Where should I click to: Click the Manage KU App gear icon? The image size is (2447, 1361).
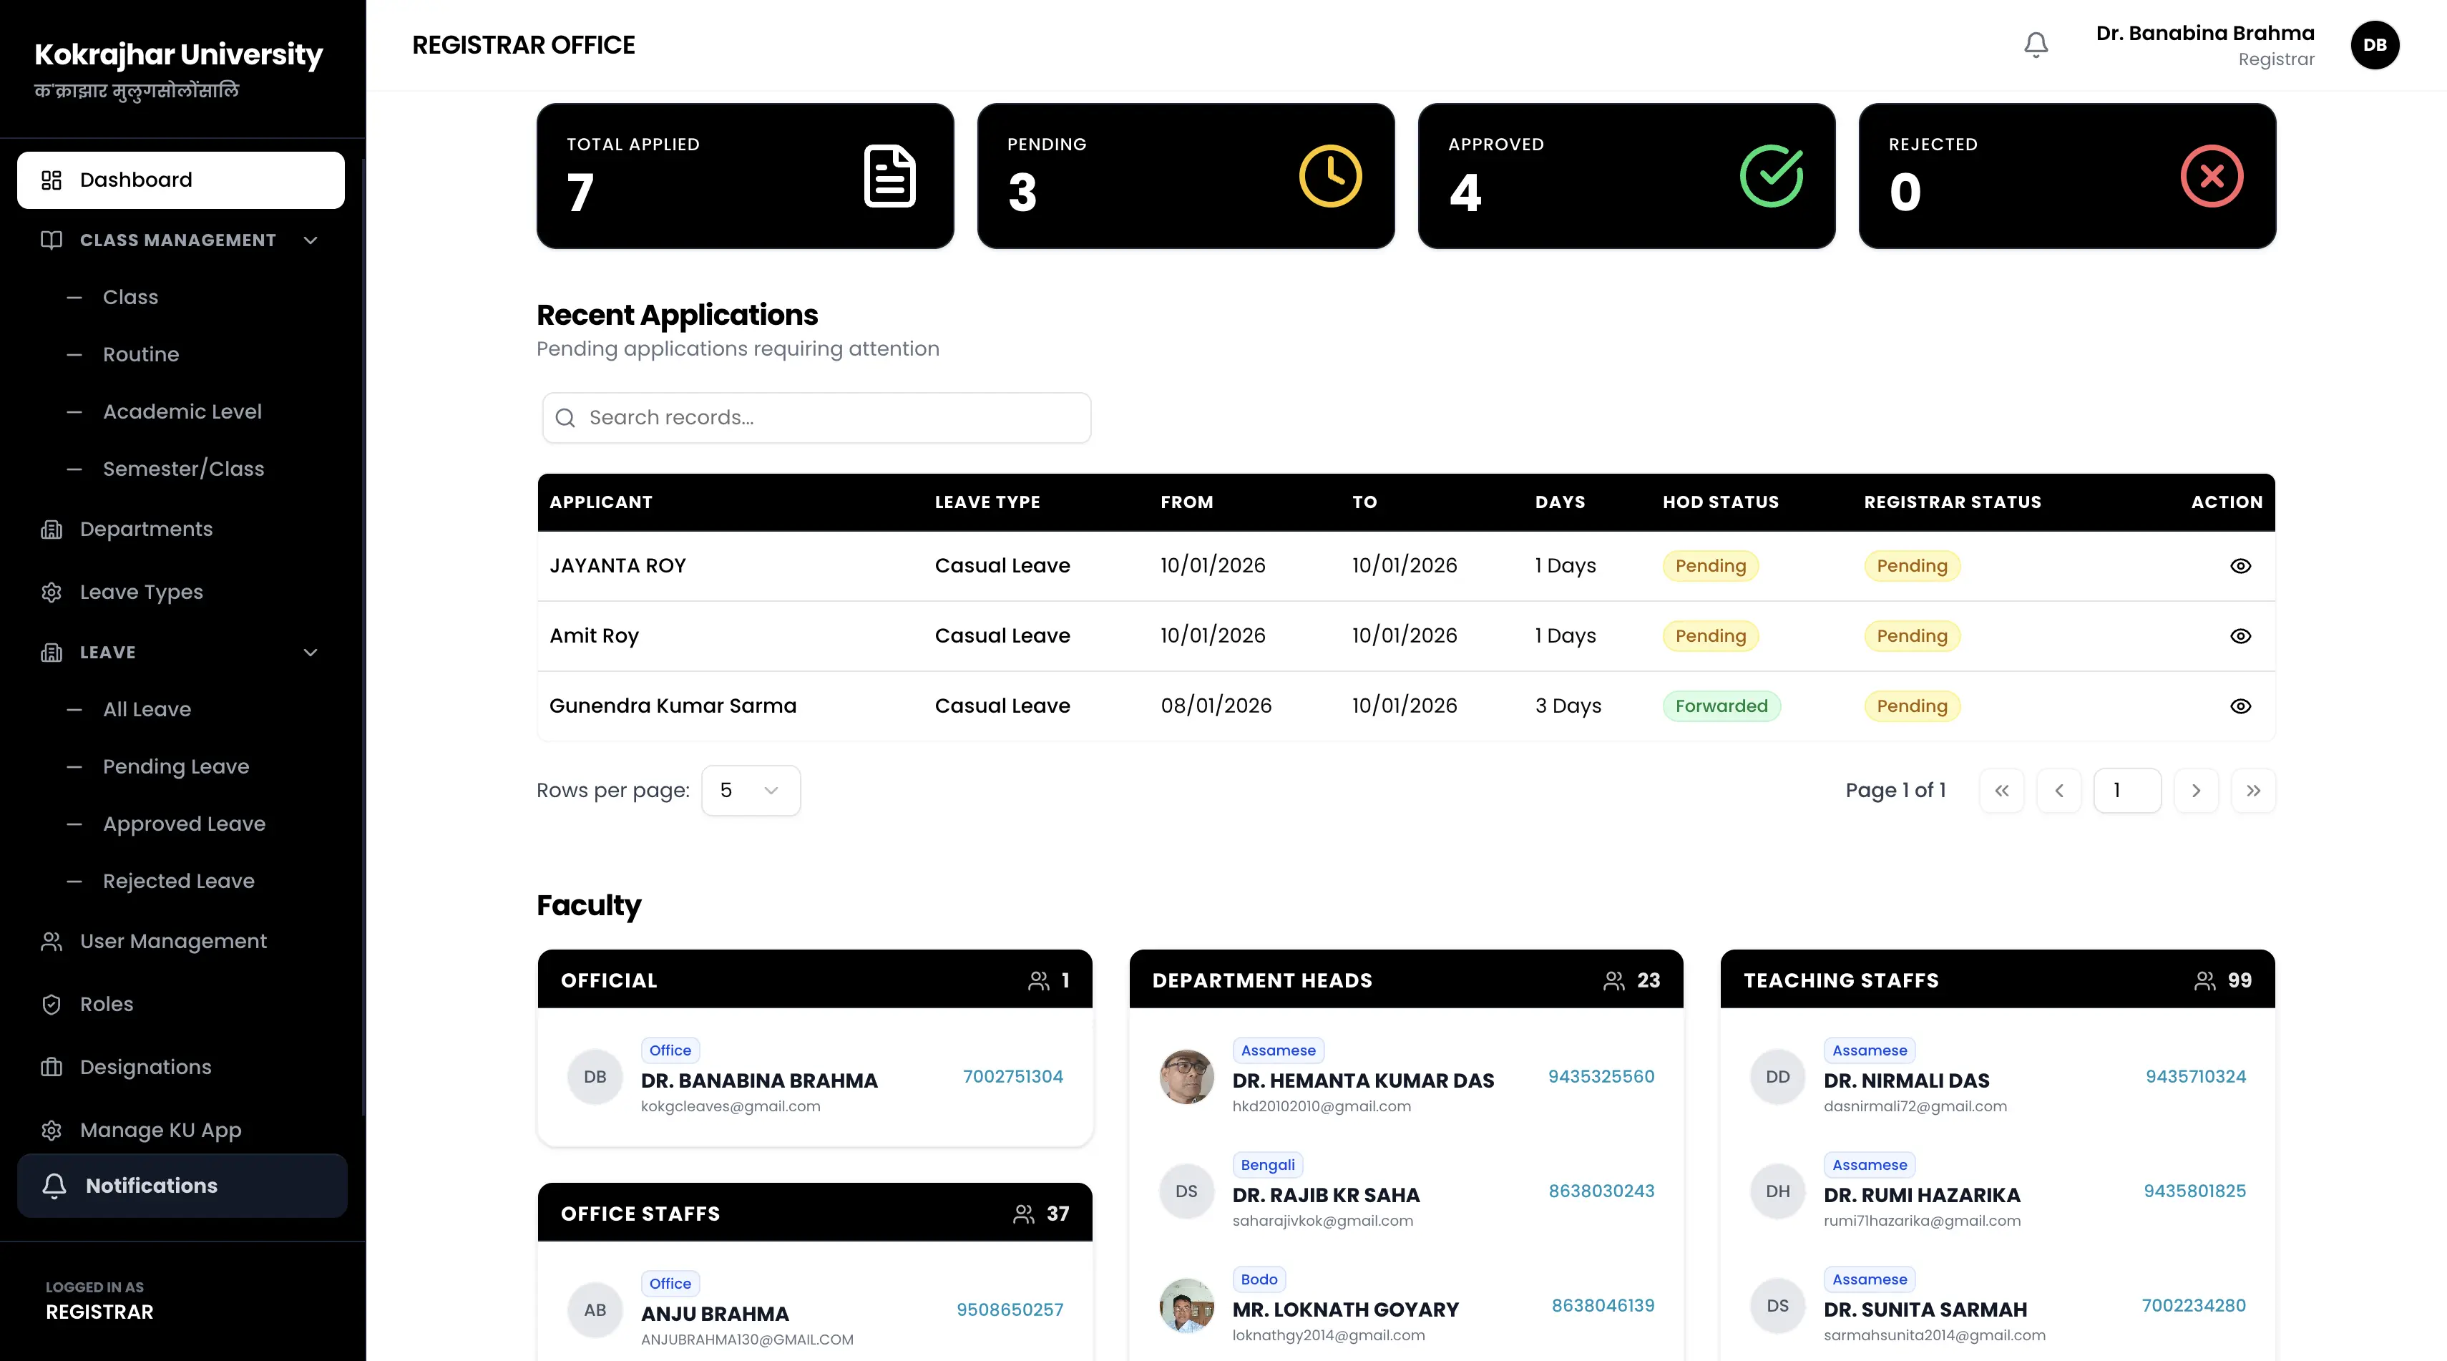52,1130
